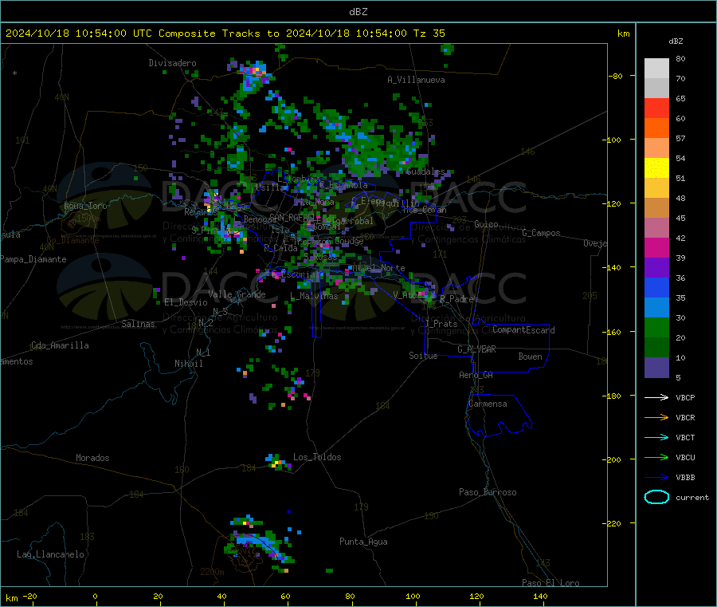Image resolution: width=717 pixels, height=607 pixels.
Task: Click the 'G_Campos' map label
Action: click(541, 233)
